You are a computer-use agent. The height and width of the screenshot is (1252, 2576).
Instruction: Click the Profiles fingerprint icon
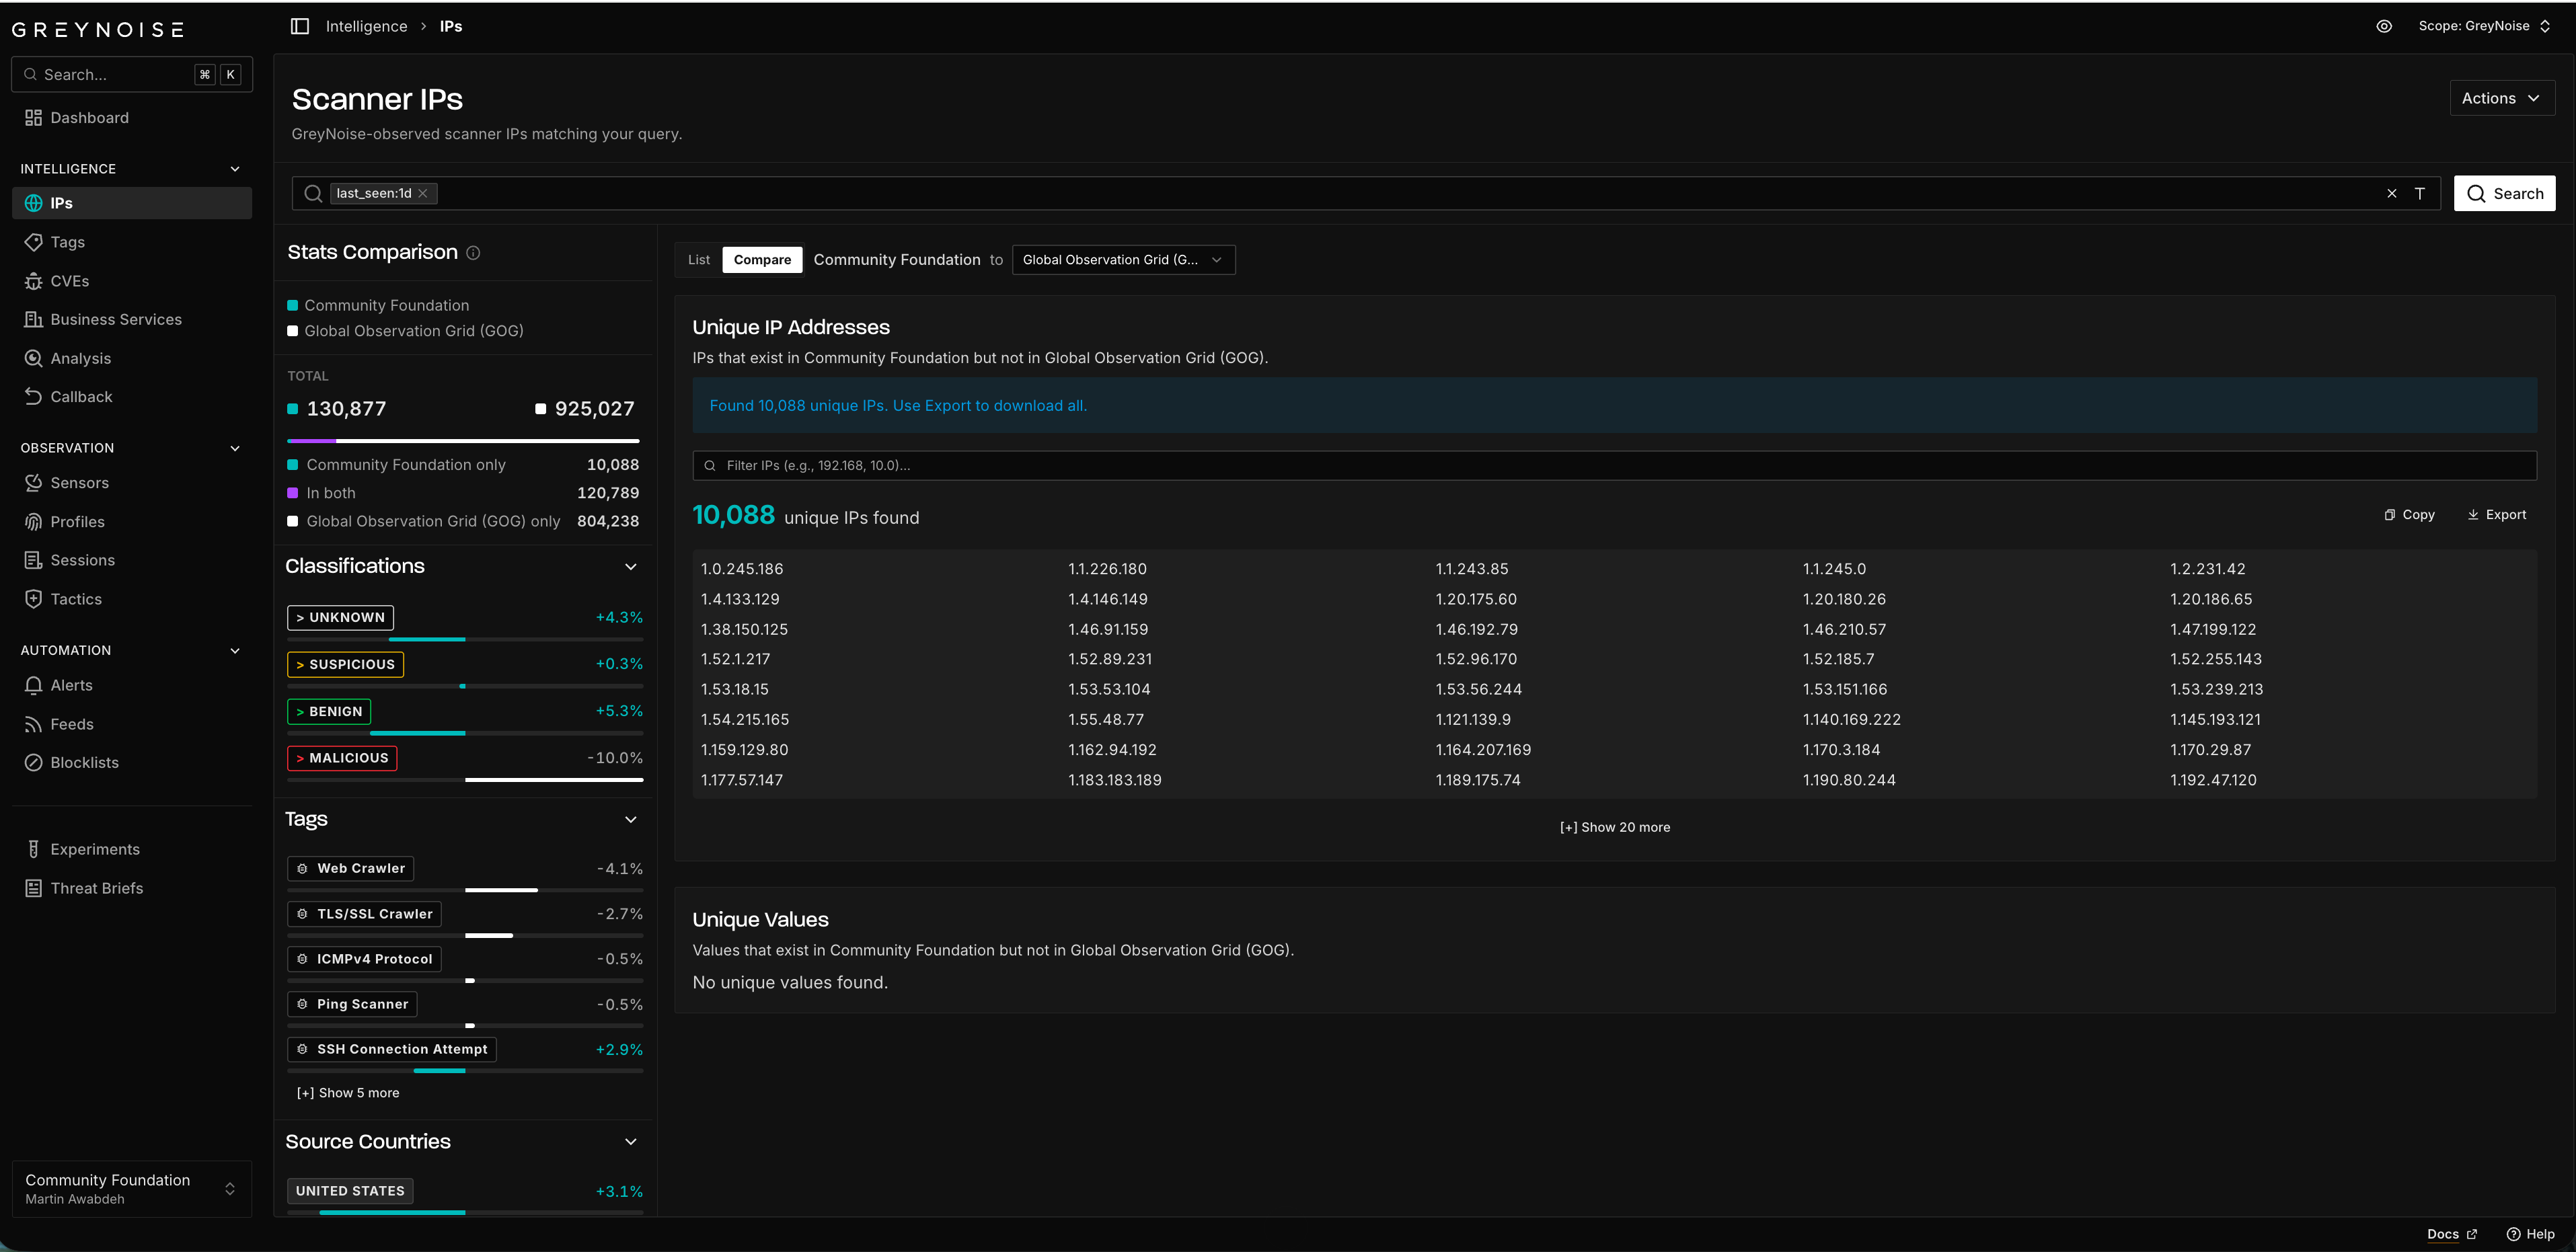[33, 522]
